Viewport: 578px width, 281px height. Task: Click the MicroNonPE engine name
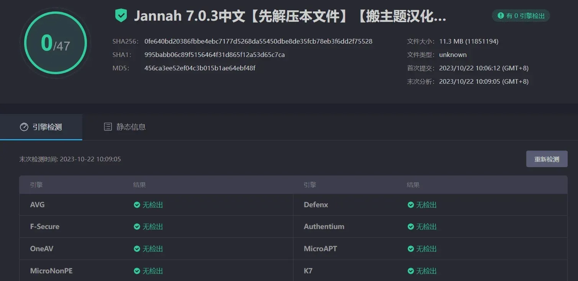click(51, 271)
